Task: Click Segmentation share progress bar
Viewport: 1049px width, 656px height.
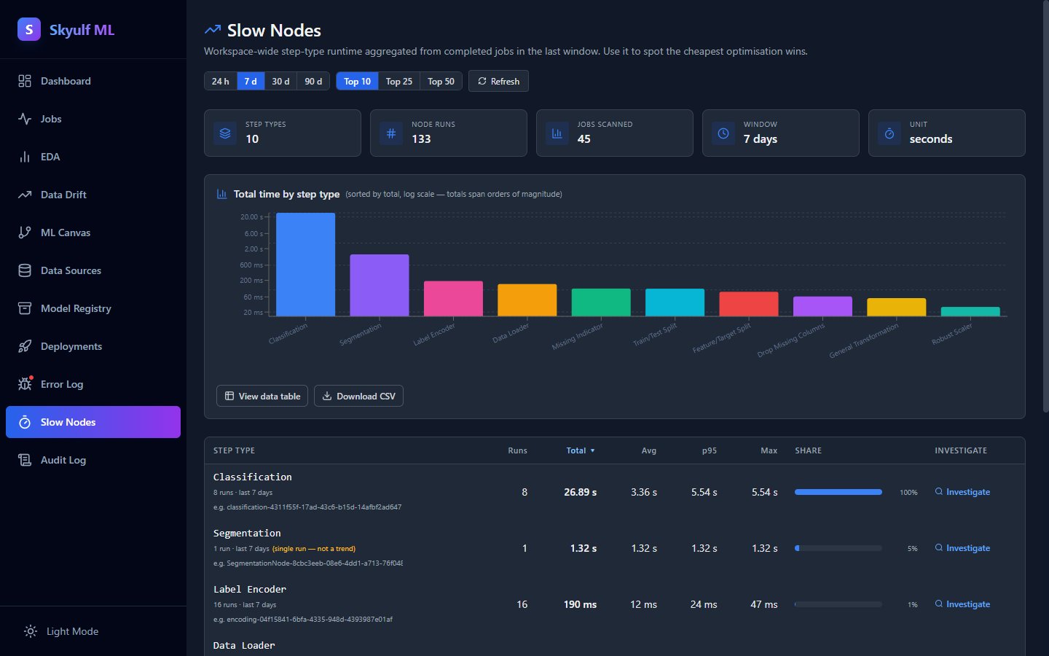Action: (x=838, y=548)
